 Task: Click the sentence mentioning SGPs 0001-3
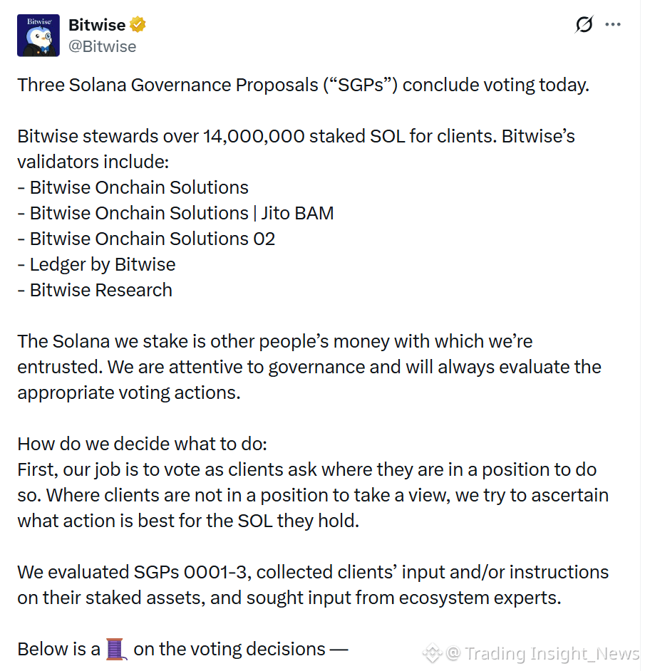(313, 585)
